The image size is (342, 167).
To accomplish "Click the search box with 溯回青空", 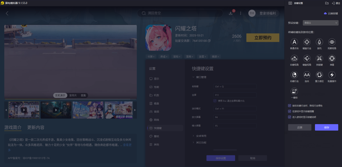I will point(180,13).
